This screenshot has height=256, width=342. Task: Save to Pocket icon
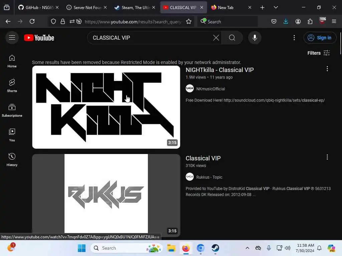click(274, 21)
